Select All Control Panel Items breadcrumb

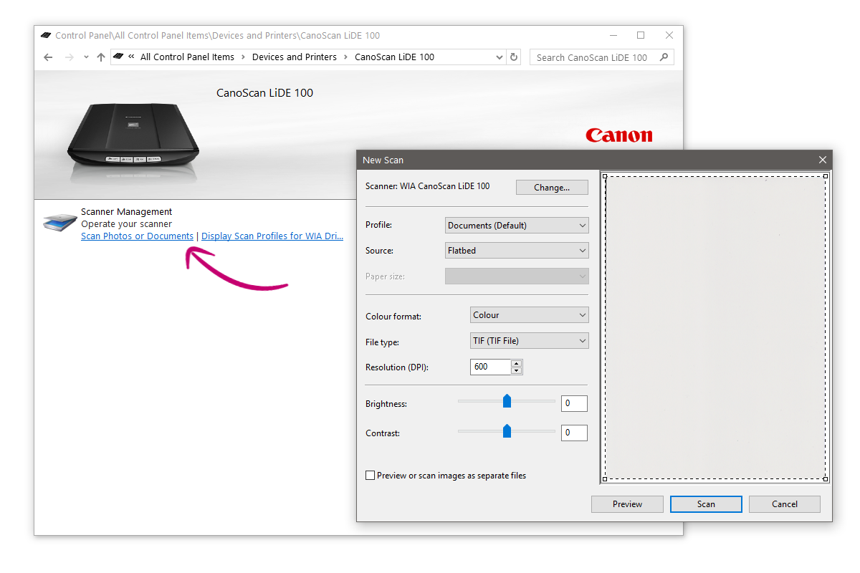point(187,57)
